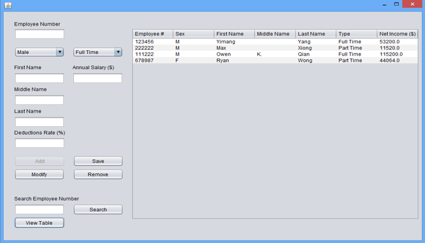Click the Deductions Rate (%) field
The height and width of the screenshot is (243, 425).
point(40,143)
